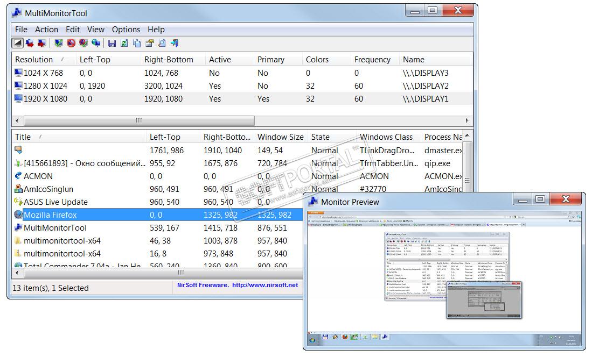Open the View menu
Viewport: 599px width, 357px height.
click(x=95, y=30)
